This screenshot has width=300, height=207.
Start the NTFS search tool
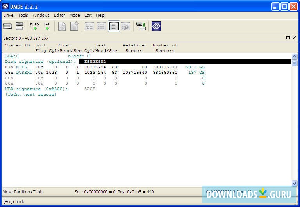pyautogui.click(x=34, y=26)
